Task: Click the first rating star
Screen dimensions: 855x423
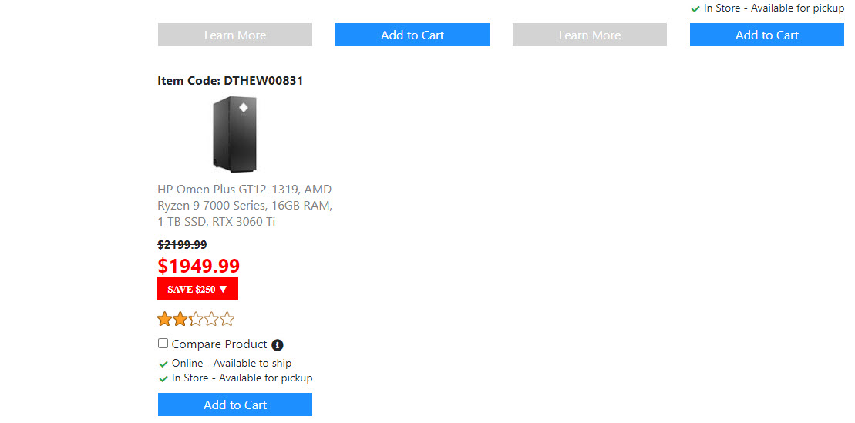Action: 164,319
